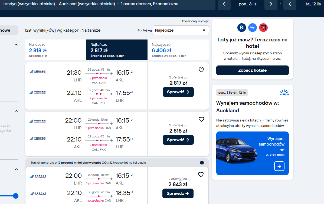Switch to Najszybsze 6 406 zł tab

(x=178, y=50)
